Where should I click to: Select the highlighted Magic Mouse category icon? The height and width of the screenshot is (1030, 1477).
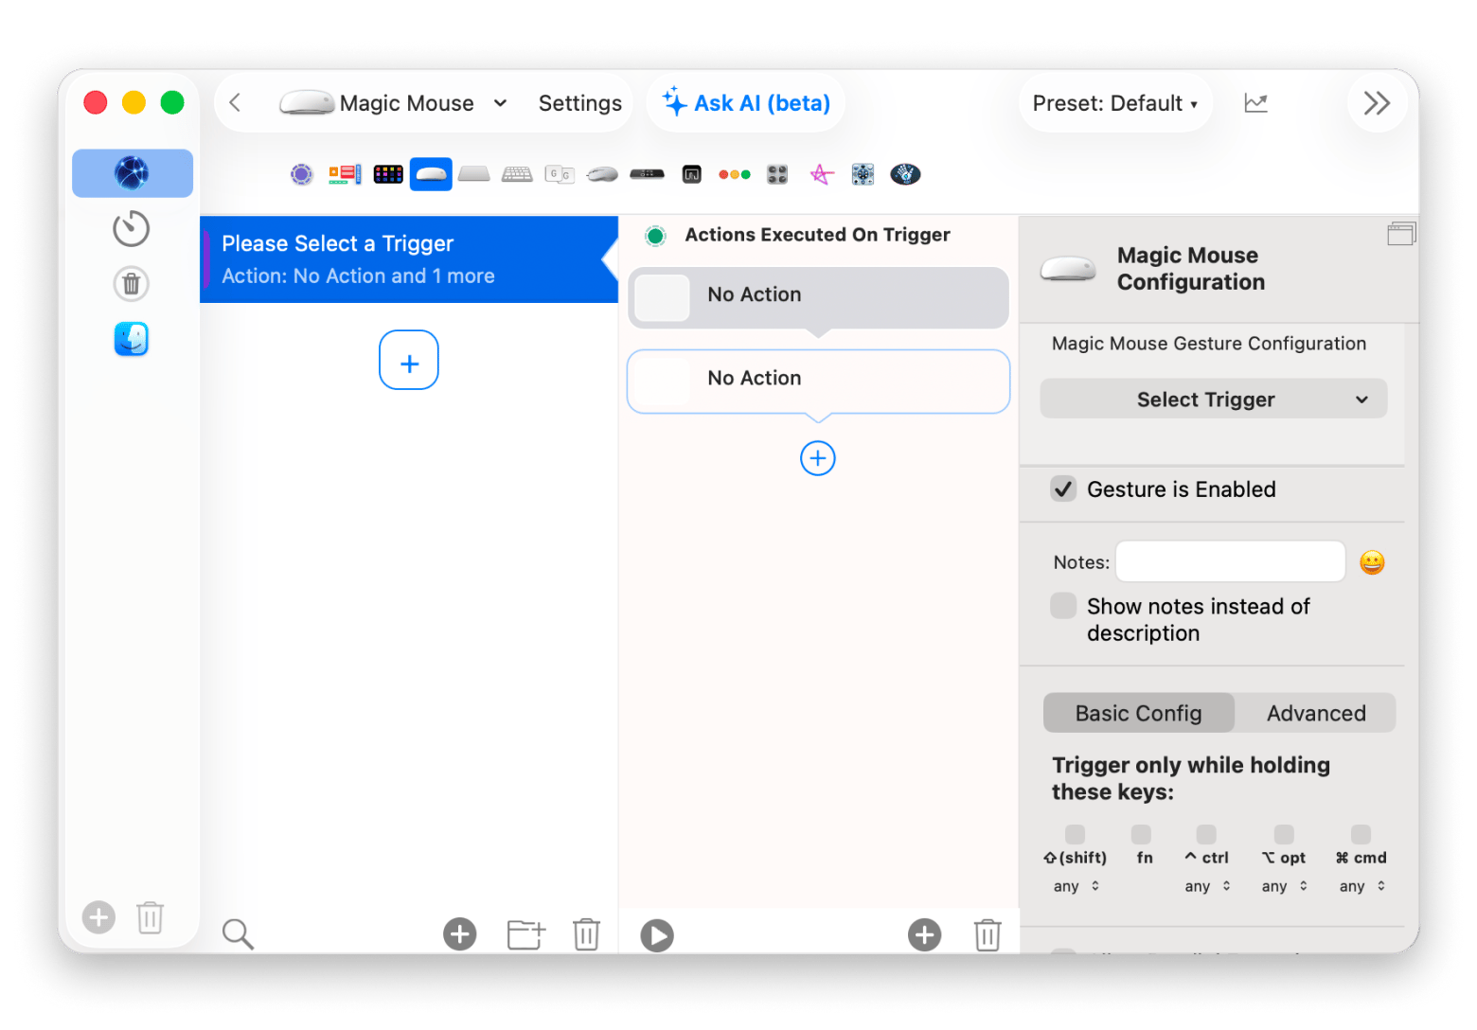pyautogui.click(x=431, y=174)
